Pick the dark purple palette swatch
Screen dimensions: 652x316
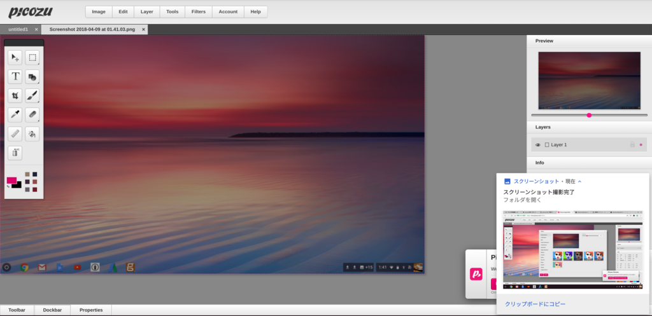point(27,182)
